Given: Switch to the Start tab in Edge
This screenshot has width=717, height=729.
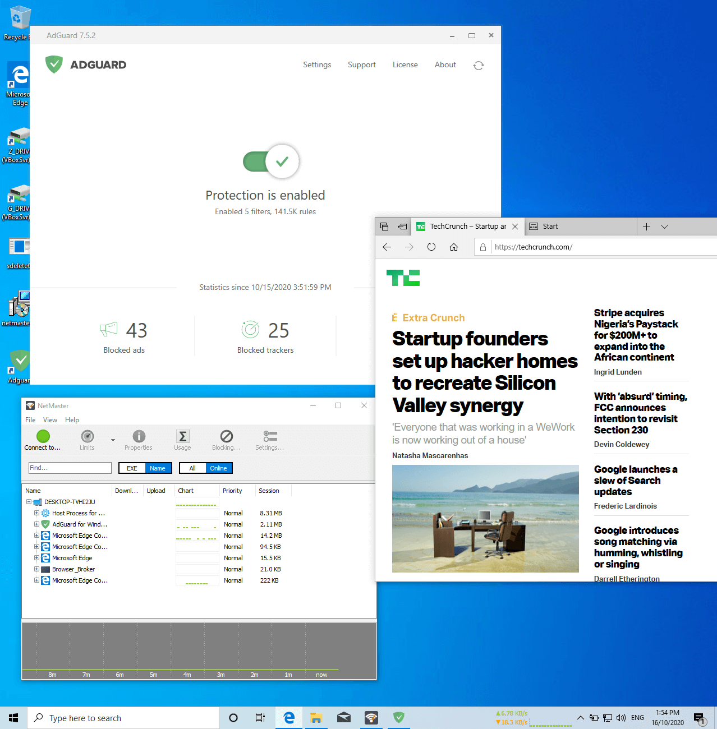Looking at the screenshot, I should 581,227.
